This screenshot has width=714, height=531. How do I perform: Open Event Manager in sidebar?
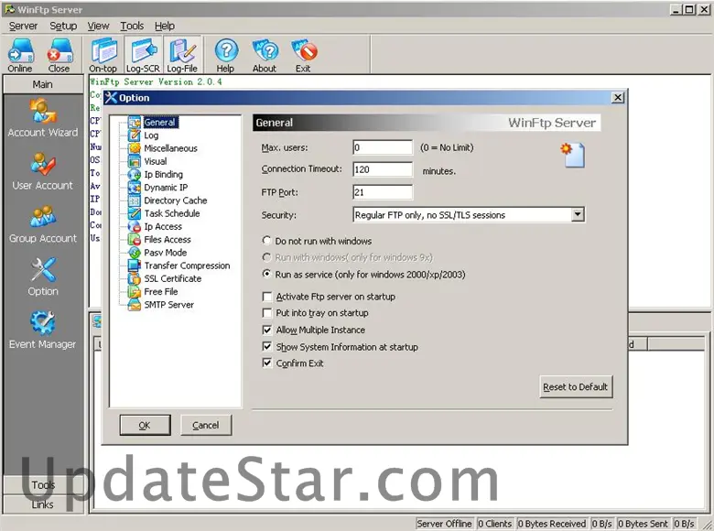[x=43, y=331]
